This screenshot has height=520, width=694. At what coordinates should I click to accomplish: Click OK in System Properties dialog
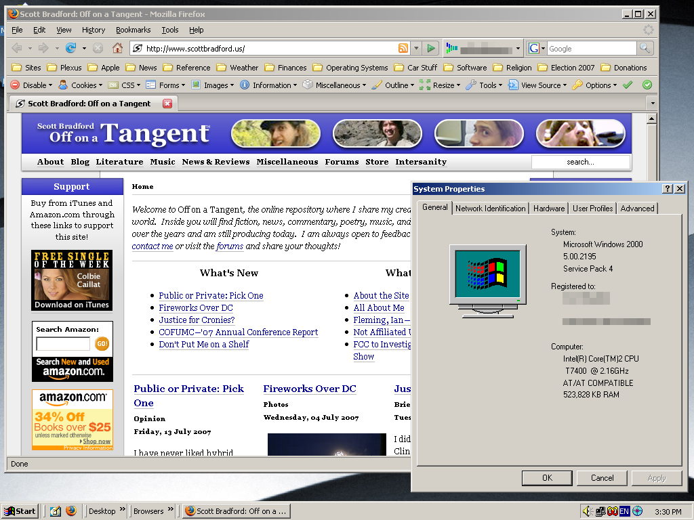547,478
